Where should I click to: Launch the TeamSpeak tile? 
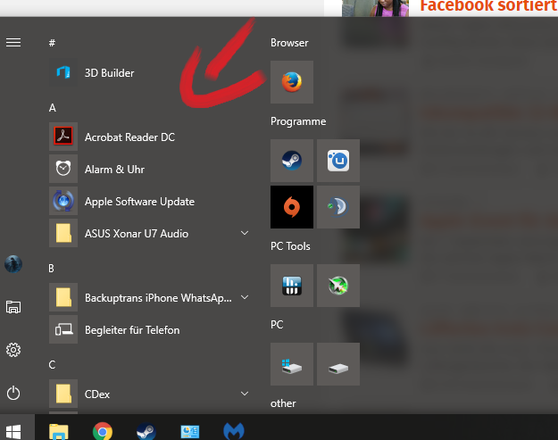click(x=338, y=207)
